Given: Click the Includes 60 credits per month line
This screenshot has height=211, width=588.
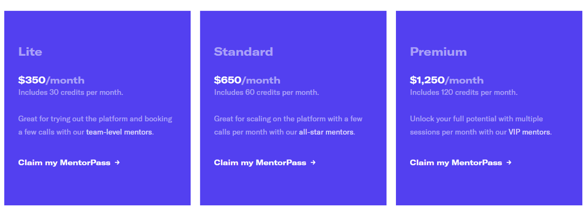Looking at the screenshot, I should pos(267,93).
